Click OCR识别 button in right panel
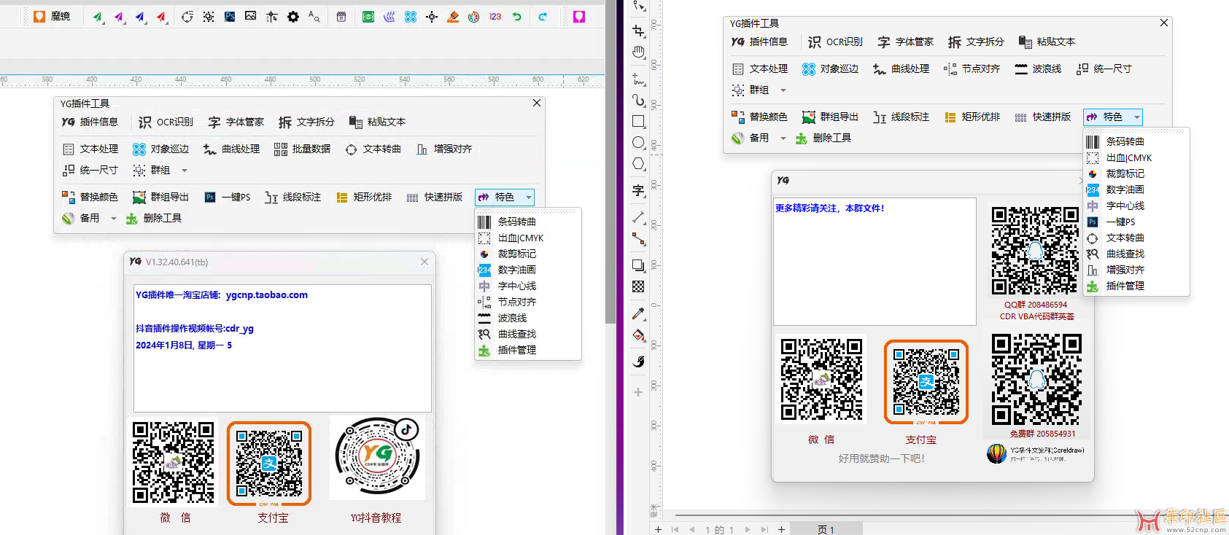This screenshot has width=1229, height=535. [x=835, y=42]
